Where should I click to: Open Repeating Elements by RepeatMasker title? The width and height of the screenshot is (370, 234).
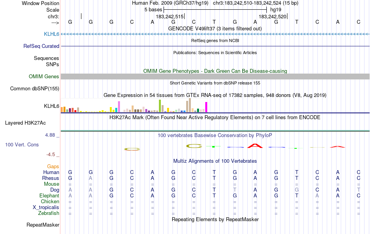(x=215, y=220)
